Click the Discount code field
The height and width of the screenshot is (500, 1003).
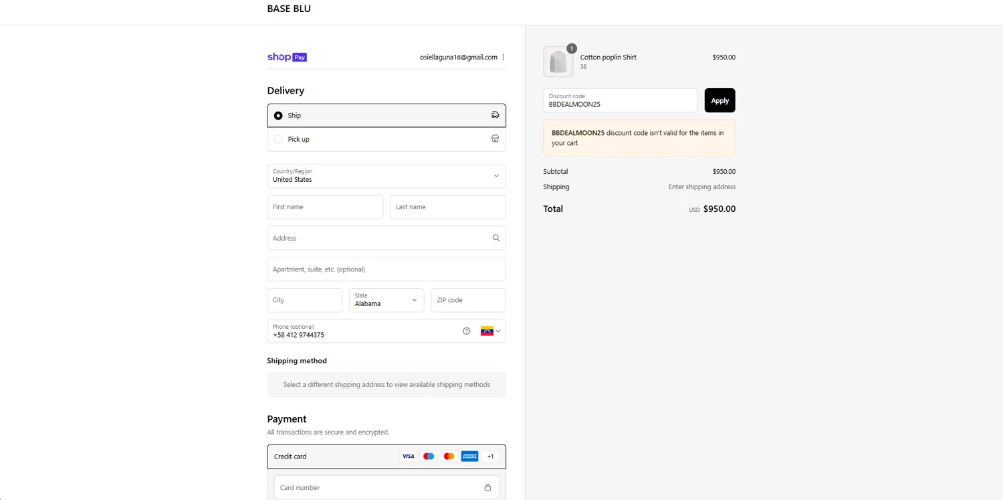click(x=621, y=100)
